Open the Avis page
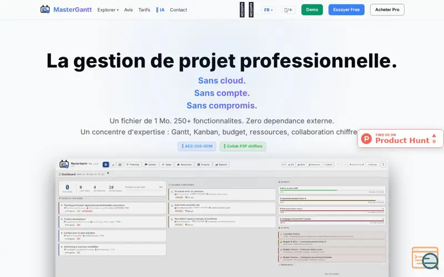 [x=128, y=10]
